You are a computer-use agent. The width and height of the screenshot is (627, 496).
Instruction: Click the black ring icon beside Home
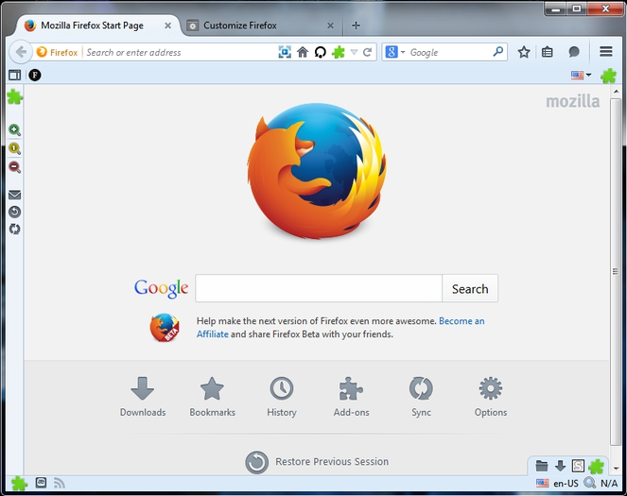point(321,52)
